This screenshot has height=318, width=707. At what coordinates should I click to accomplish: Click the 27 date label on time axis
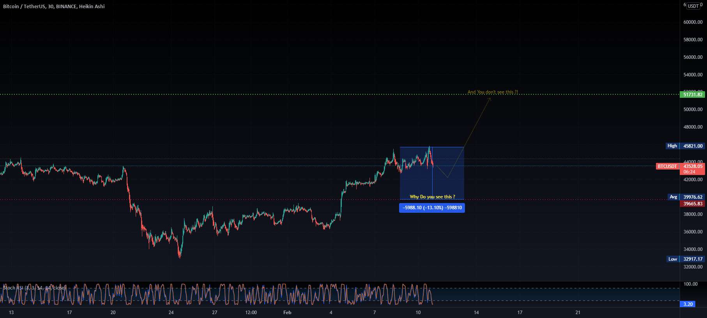tap(215, 313)
